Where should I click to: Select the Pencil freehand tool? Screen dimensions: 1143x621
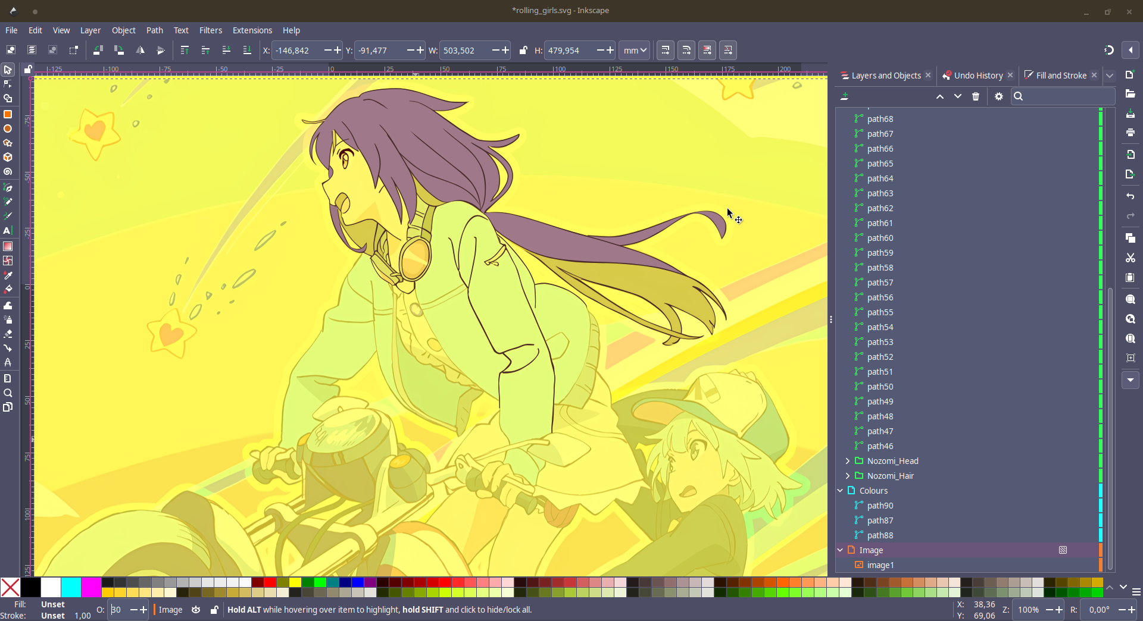click(x=8, y=202)
